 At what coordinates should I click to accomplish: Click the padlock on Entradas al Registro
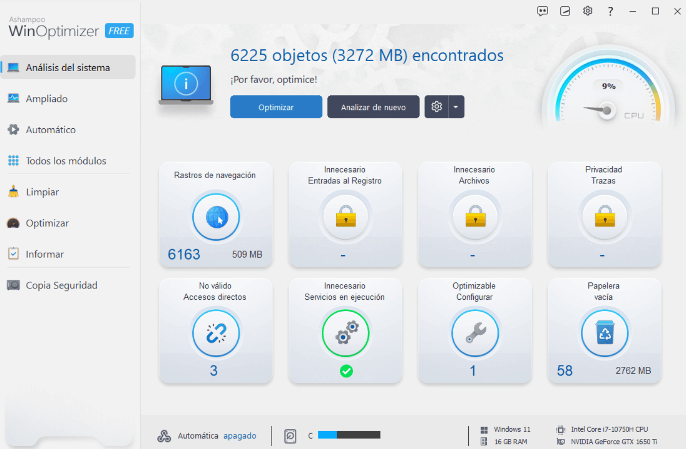pyautogui.click(x=346, y=217)
